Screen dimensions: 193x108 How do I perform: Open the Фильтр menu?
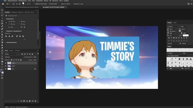click(x=46, y=1)
